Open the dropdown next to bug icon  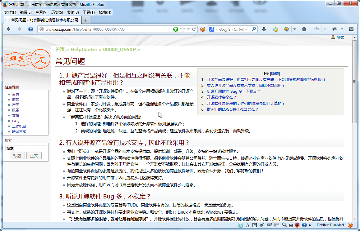click(x=342, y=29)
